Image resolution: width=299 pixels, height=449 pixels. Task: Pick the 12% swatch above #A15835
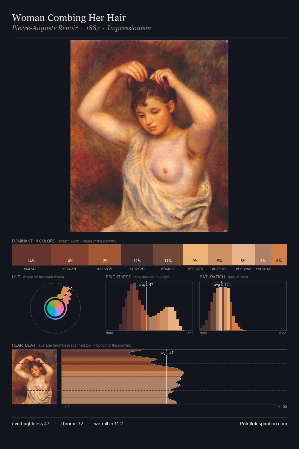pos(105,255)
